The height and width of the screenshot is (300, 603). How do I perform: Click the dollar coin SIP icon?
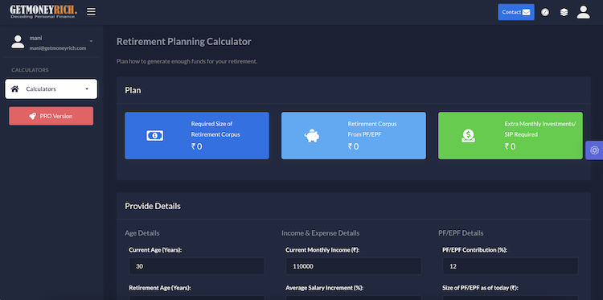[x=468, y=135]
